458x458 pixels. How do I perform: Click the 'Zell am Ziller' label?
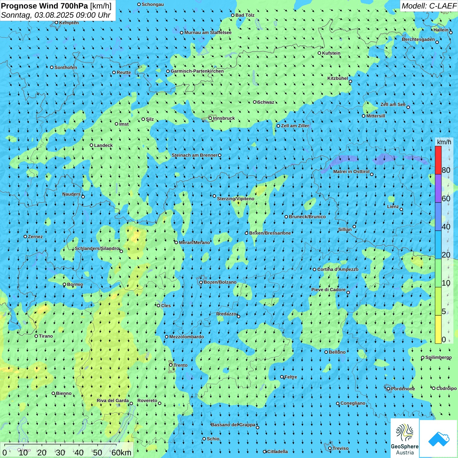[x=295, y=126]
